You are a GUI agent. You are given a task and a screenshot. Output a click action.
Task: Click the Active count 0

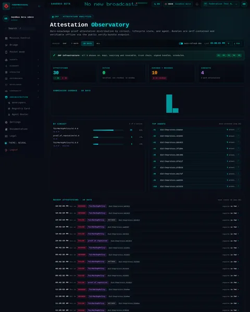104,73
